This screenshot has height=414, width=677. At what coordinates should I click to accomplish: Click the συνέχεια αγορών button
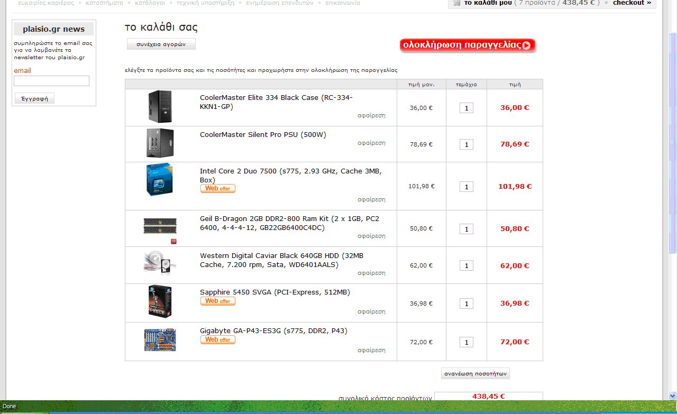click(x=161, y=44)
